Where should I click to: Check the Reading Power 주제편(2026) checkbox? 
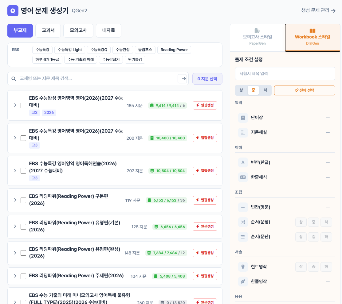(23, 276)
